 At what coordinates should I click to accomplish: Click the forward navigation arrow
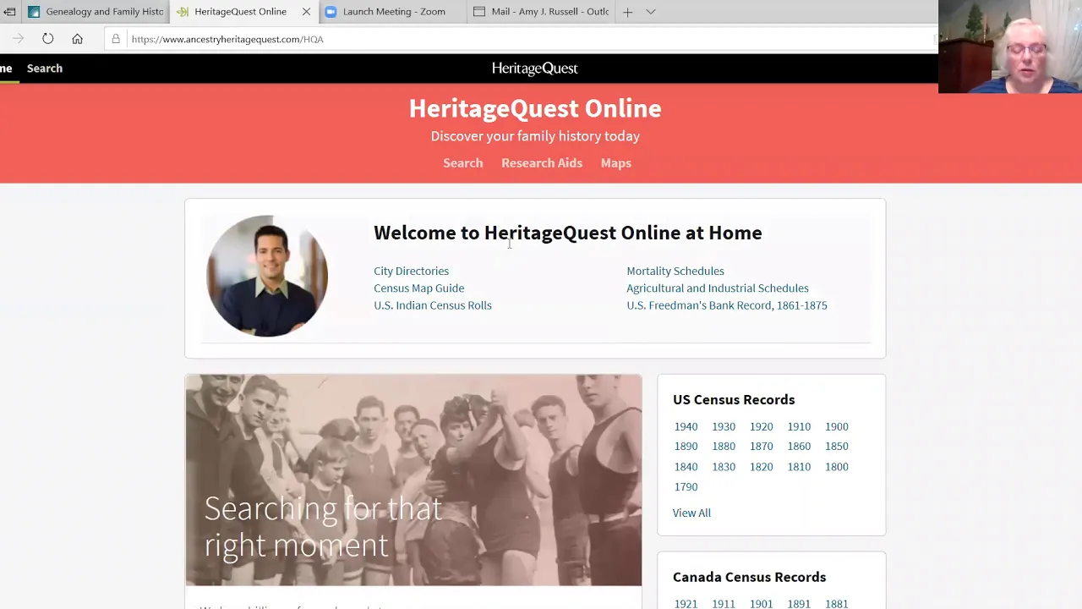click(x=19, y=39)
